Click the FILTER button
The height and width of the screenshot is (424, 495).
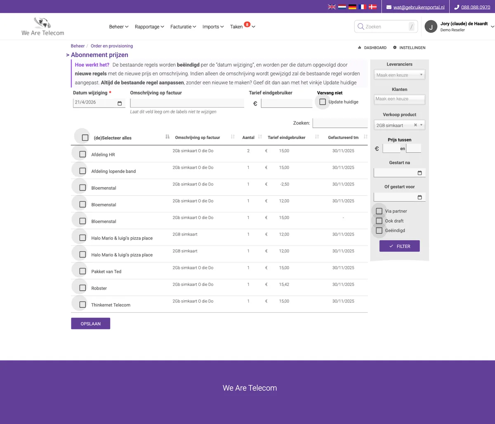399,246
